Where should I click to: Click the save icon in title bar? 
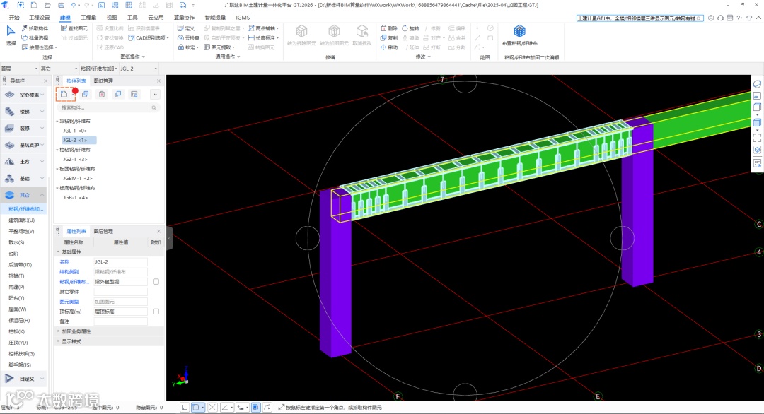(x=61, y=6)
